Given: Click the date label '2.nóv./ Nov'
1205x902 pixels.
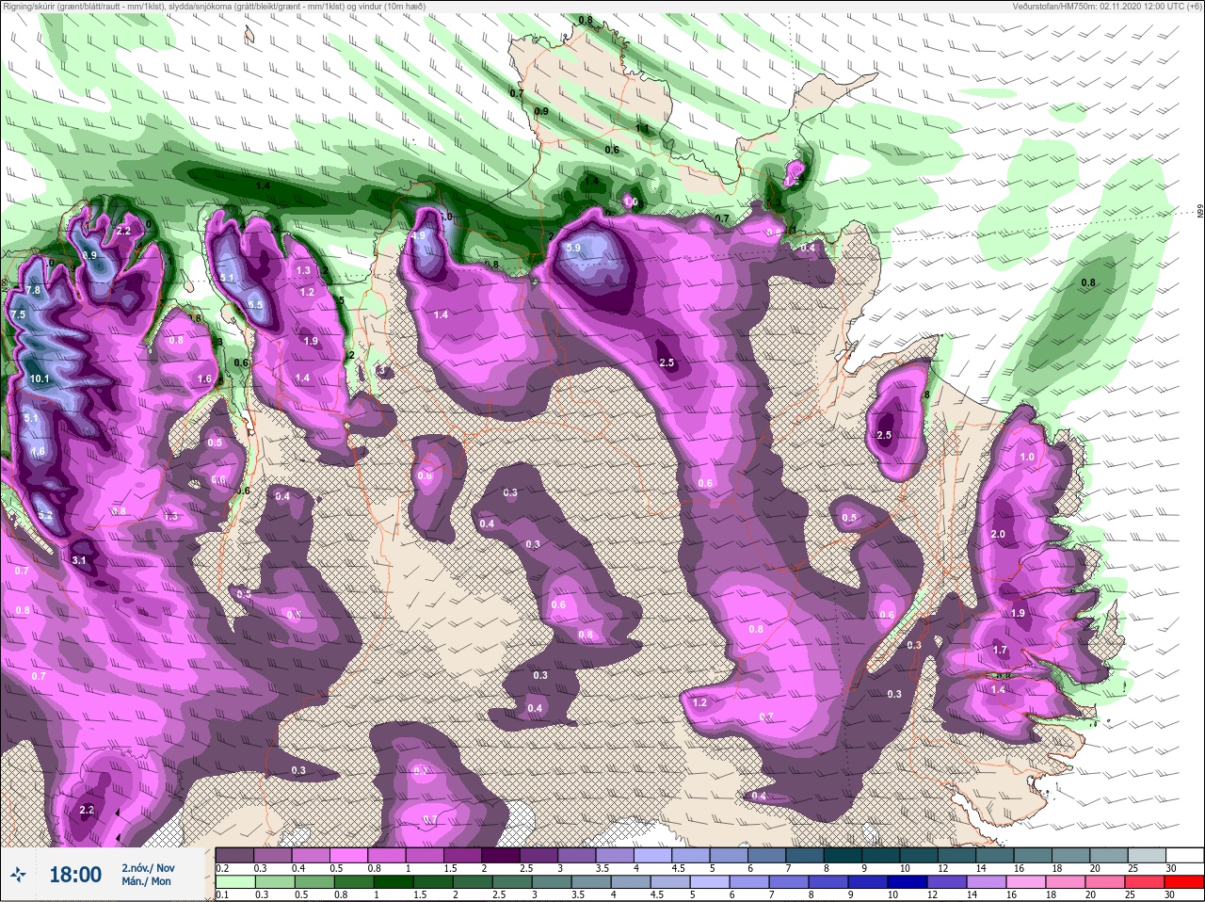Looking at the screenshot, I should coord(148,867).
